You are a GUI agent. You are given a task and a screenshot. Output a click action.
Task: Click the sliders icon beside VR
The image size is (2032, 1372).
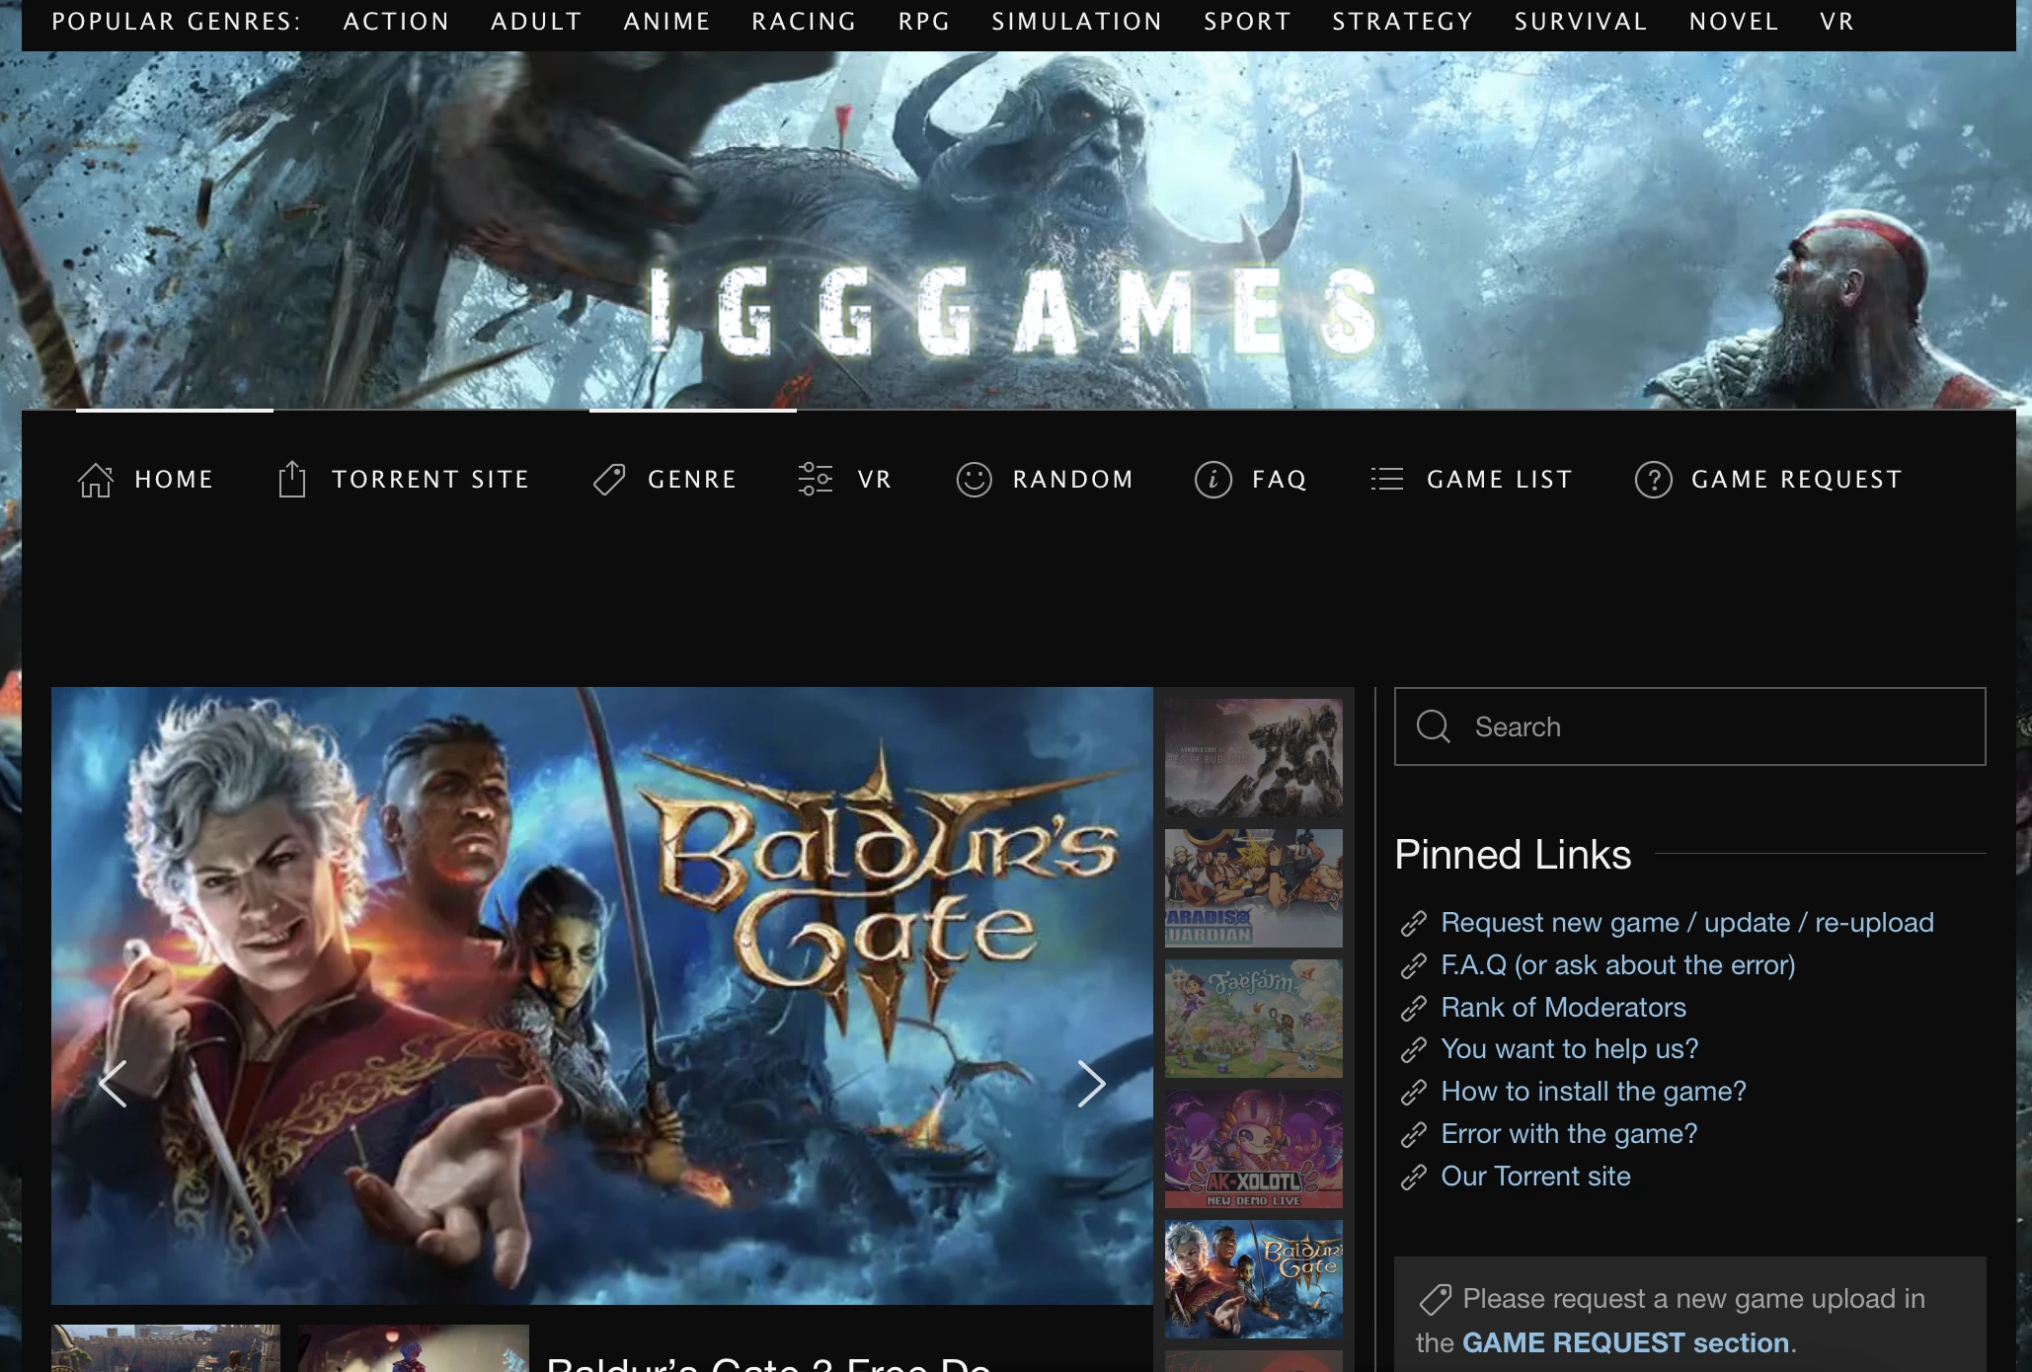(816, 479)
